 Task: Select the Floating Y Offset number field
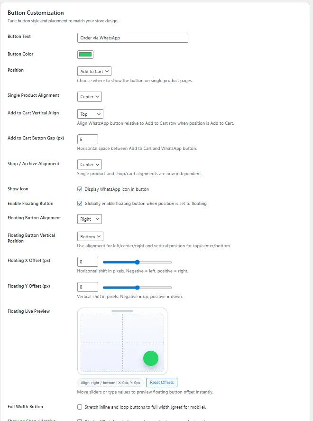coord(88,287)
